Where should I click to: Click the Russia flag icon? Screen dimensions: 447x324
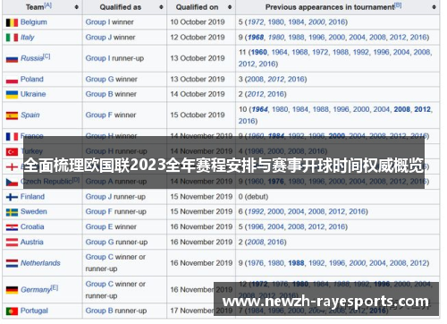pos(12,59)
